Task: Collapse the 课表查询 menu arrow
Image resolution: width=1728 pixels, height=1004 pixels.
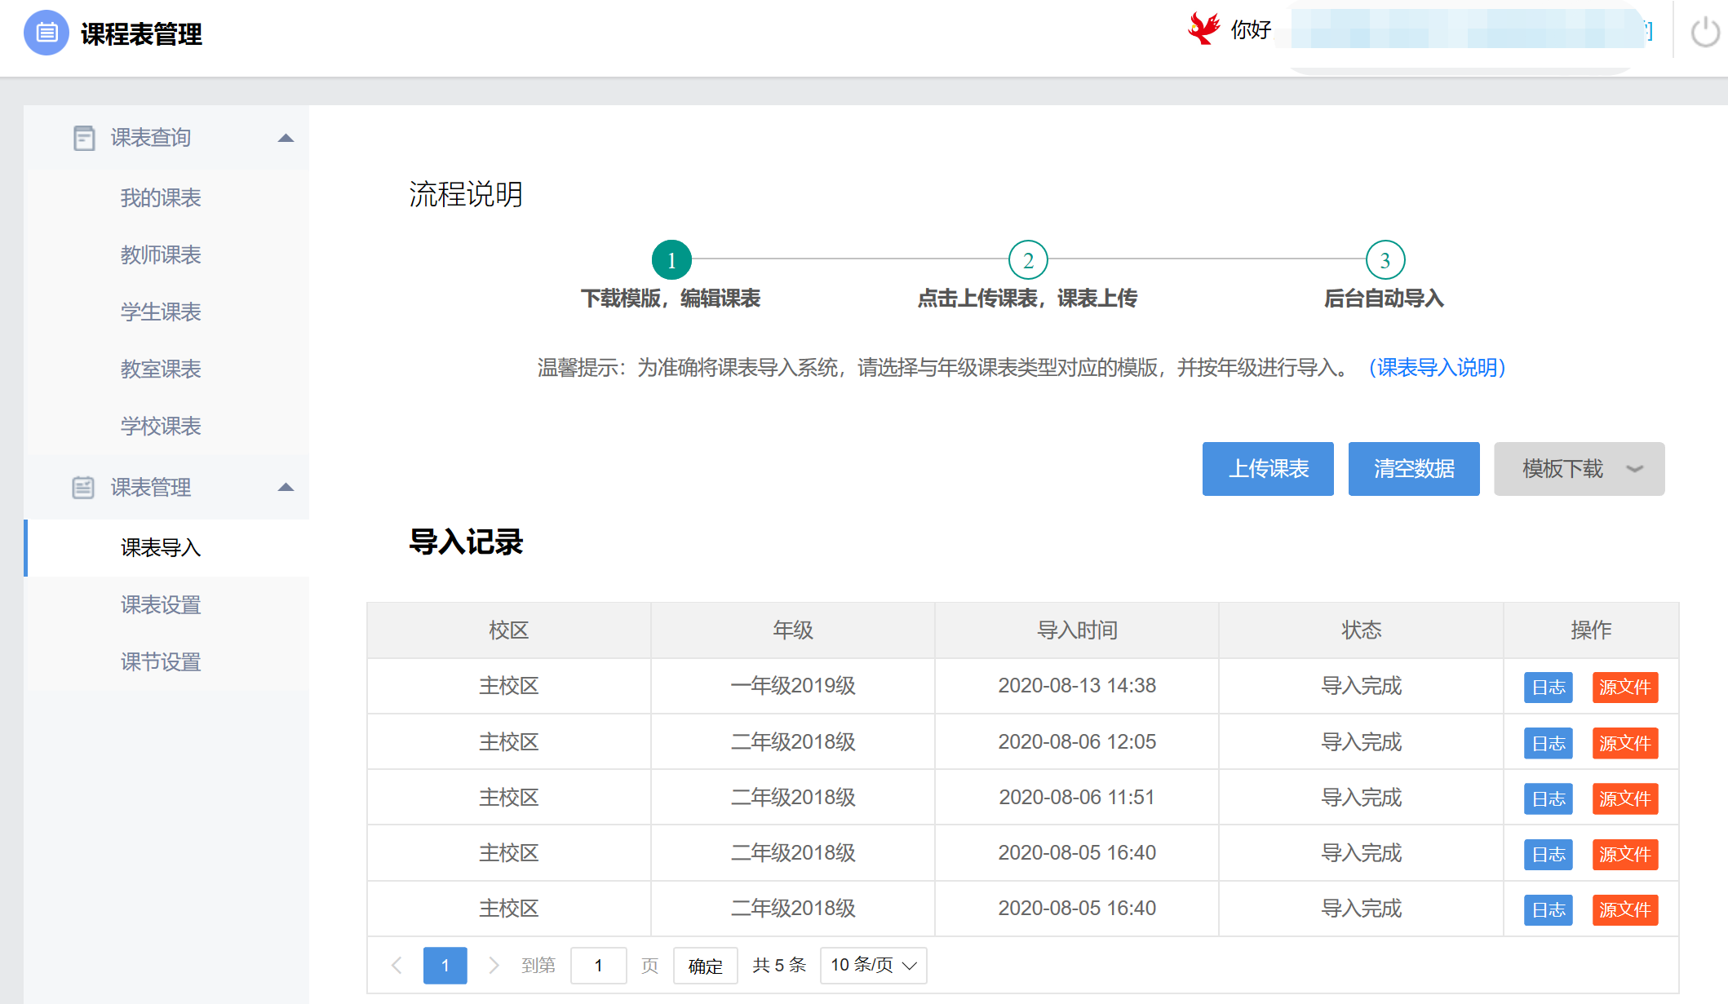Action: click(286, 138)
